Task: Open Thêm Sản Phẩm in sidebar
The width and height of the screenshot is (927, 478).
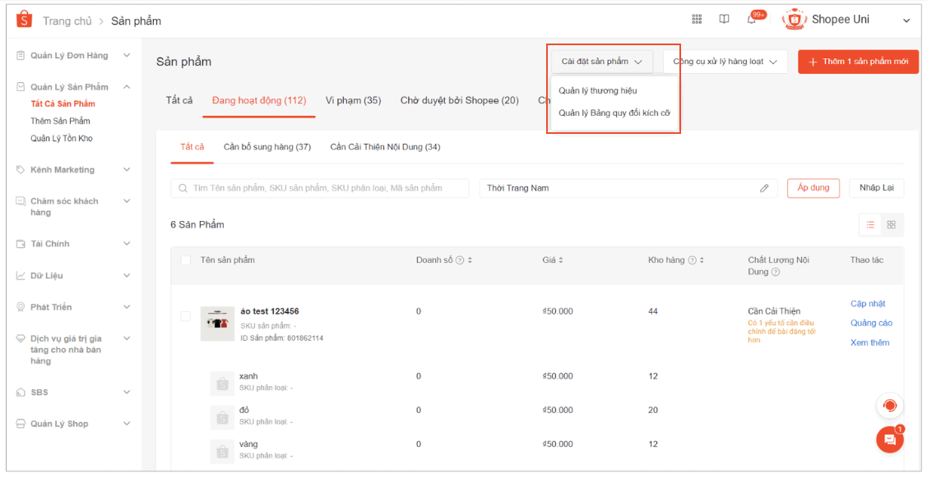Action: pos(60,121)
